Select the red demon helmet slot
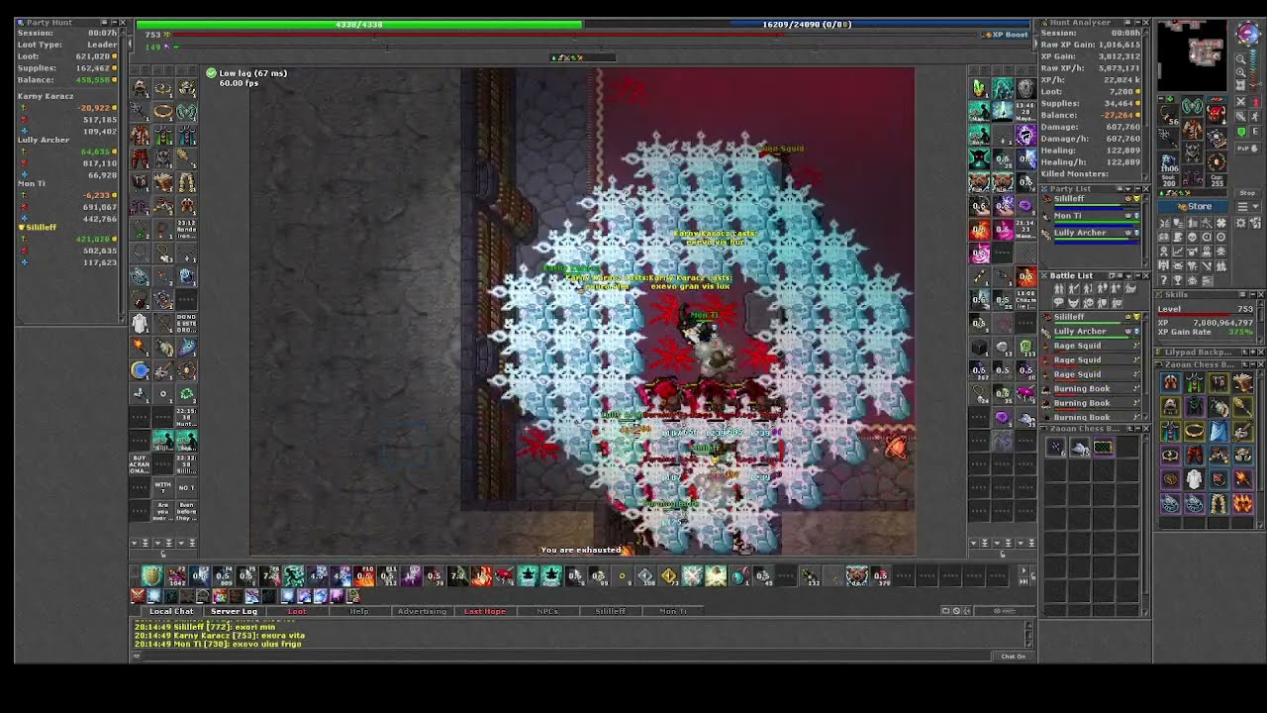The width and height of the screenshot is (1267, 713). tap(1217, 114)
